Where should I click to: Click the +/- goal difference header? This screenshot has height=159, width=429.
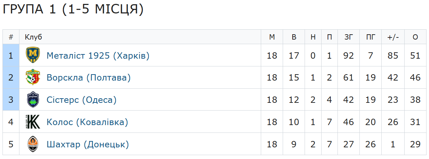pyautogui.click(x=393, y=37)
